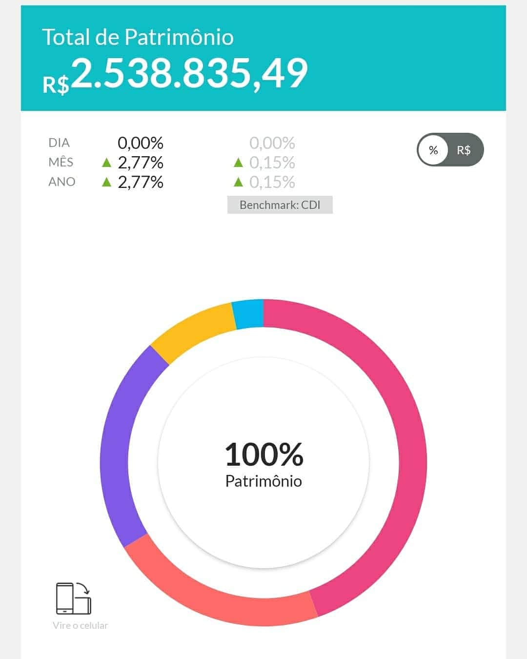Tap the Total de Patrimônio header
Screen dimensions: 527x659
[138, 37]
